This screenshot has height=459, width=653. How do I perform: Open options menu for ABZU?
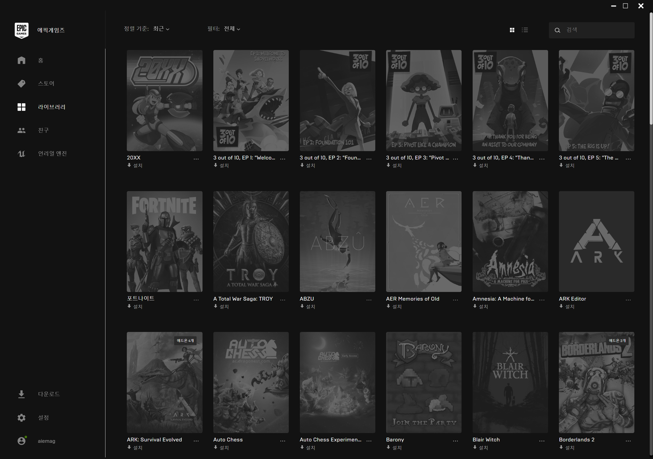click(x=369, y=300)
